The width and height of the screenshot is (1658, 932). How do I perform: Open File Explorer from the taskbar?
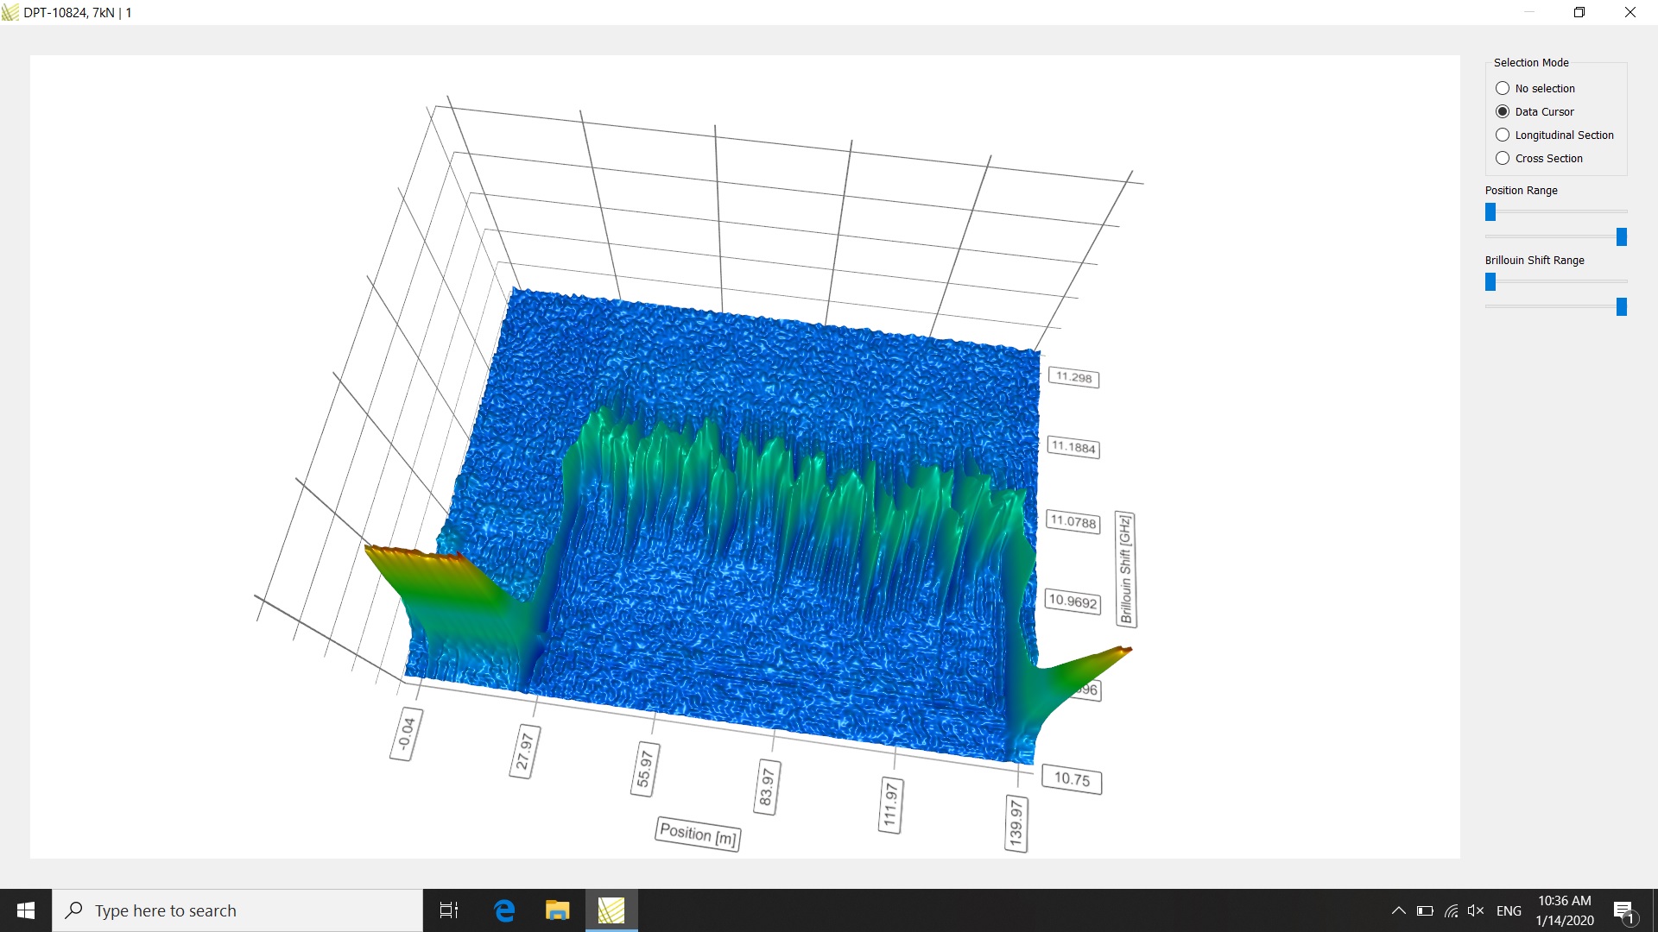[x=558, y=910]
